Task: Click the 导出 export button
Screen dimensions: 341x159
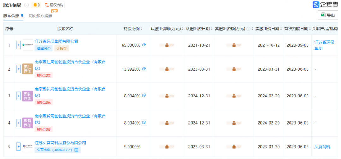Action: tap(328, 15)
